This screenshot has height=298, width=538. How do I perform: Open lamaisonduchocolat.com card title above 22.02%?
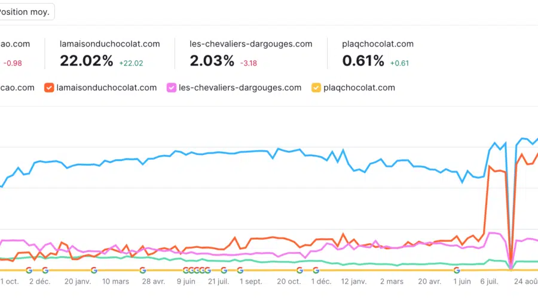point(110,44)
